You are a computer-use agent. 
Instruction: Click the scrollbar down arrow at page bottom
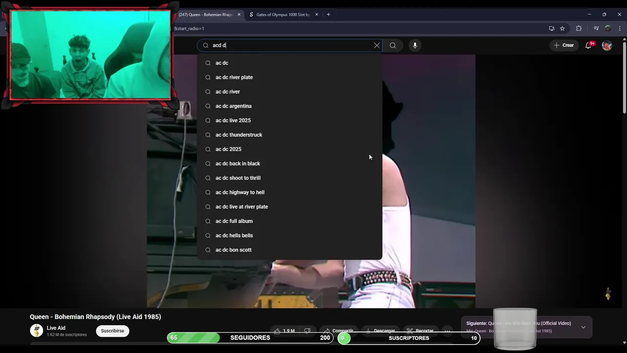(x=624, y=343)
